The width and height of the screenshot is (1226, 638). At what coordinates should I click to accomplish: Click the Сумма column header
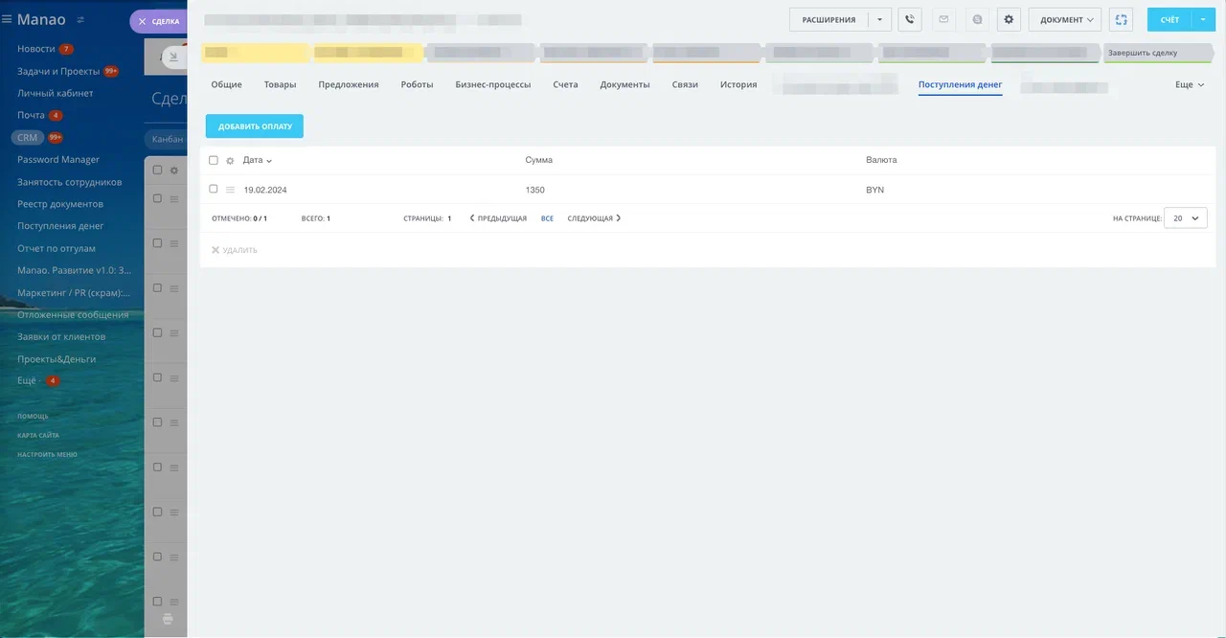tap(539, 160)
